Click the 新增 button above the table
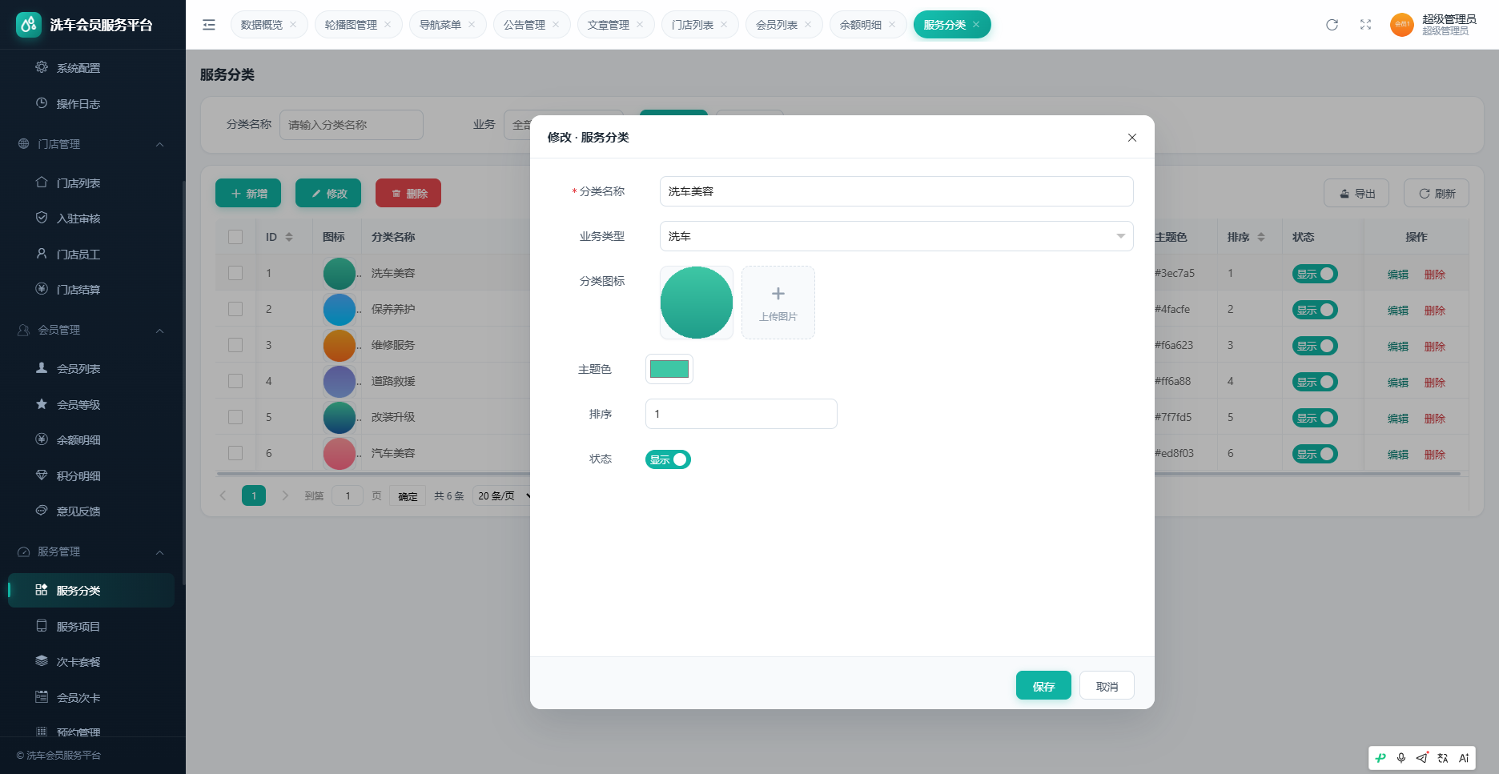 coord(248,193)
